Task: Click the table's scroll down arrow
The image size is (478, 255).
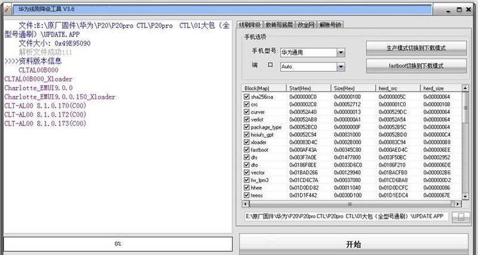Action: click(465, 196)
